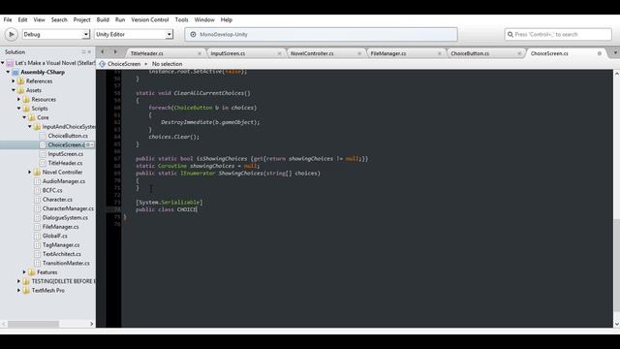Close the TitleHeader.cs tab
This screenshot has height=349, width=620.
[x=200, y=53]
